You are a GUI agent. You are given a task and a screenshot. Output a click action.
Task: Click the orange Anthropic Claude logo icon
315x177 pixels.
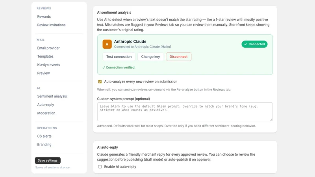click(x=107, y=44)
